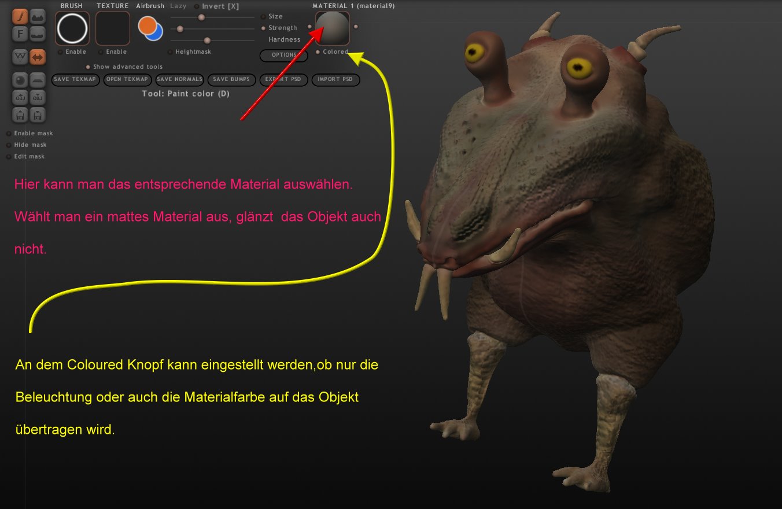Image resolution: width=782 pixels, height=509 pixels.
Task: Select the Paint color brush tool
Action: click(x=20, y=16)
